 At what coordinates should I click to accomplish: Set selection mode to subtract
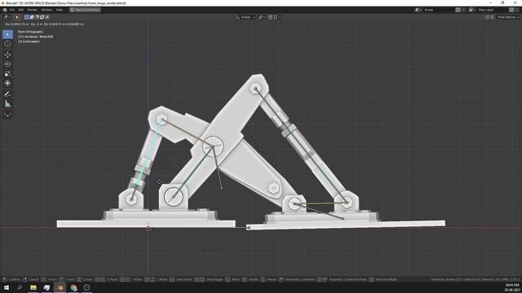click(x=37, y=17)
